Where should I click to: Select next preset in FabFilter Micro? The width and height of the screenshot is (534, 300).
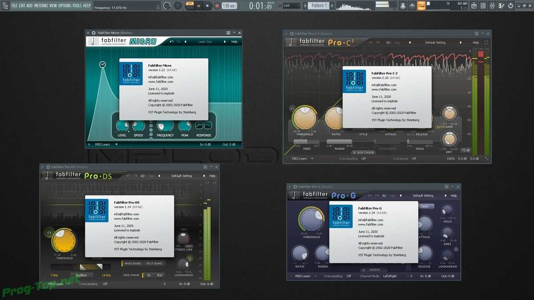tap(224, 42)
